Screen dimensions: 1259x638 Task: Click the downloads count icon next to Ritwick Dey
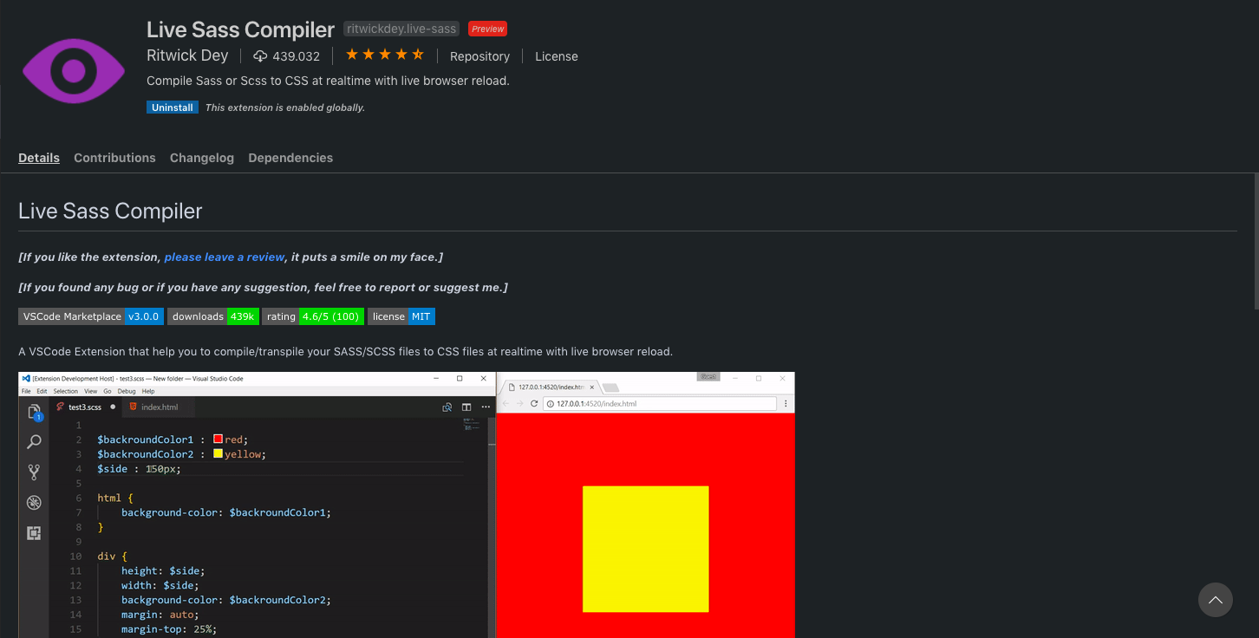tap(258, 55)
